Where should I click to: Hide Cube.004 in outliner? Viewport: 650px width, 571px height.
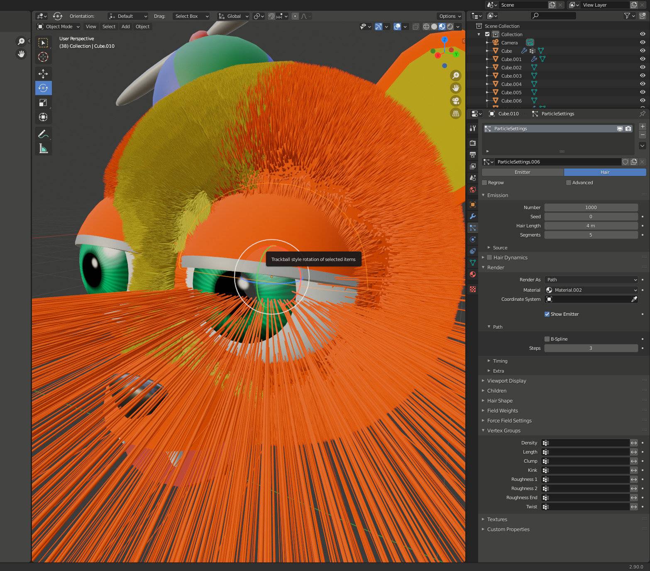[x=642, y=84]
